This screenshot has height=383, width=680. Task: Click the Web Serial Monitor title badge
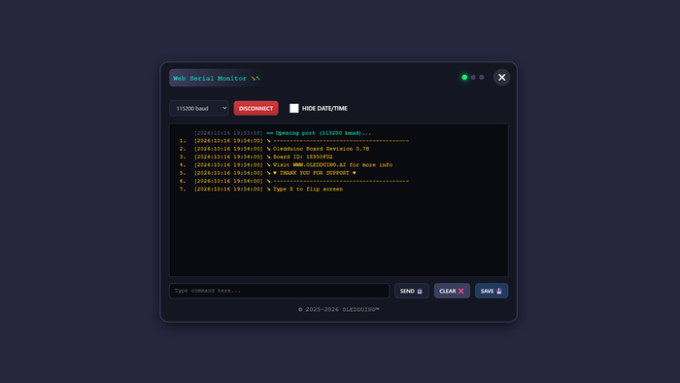[217, 78]
